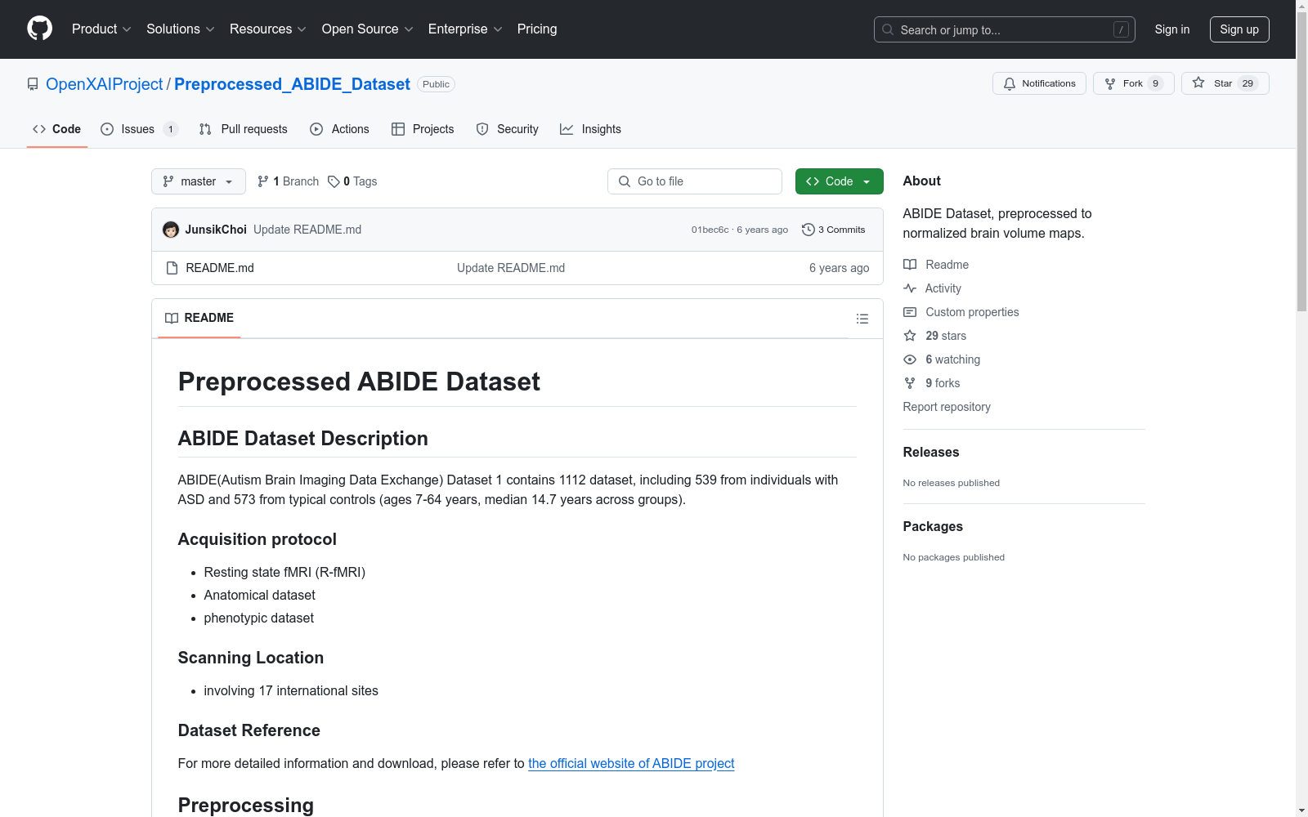
Task: Open the master branch selector
Action: click(x=198, y=181)
